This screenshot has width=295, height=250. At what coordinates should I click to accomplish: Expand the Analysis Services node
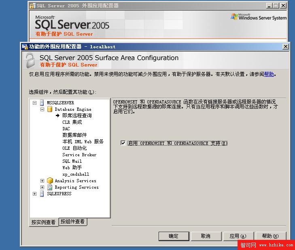(x=42, y=181)
